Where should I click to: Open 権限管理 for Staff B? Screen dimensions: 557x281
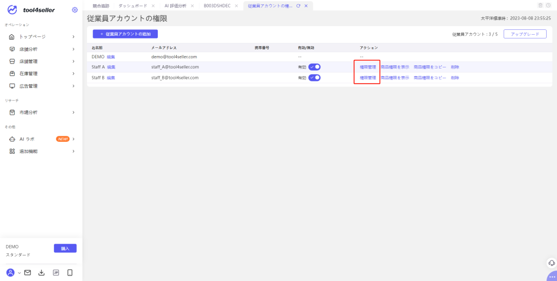click(368, 78)
